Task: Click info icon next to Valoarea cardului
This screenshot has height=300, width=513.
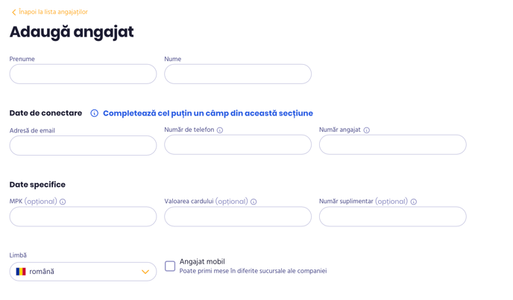Action: coord(254,202)
